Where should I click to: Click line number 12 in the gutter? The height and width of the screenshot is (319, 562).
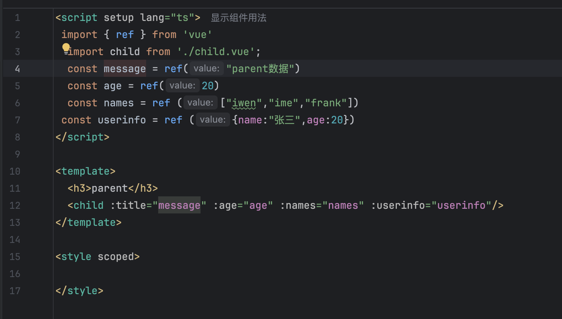[x=15, y=205]
